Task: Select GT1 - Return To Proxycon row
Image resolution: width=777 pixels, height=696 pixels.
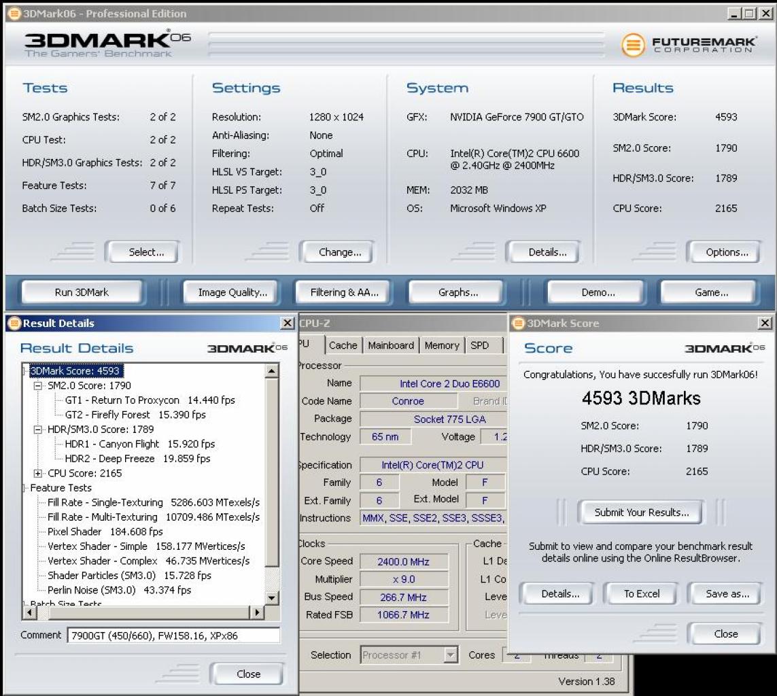Action: click(x=150, y=400)
